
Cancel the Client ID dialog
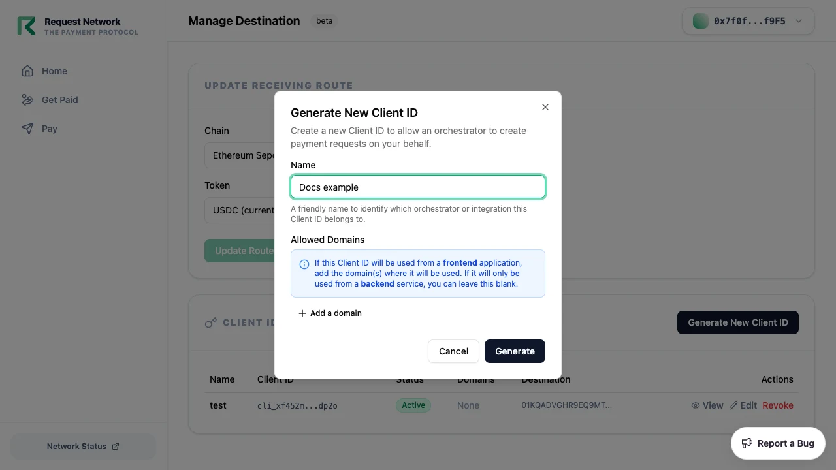click(453, 351)
